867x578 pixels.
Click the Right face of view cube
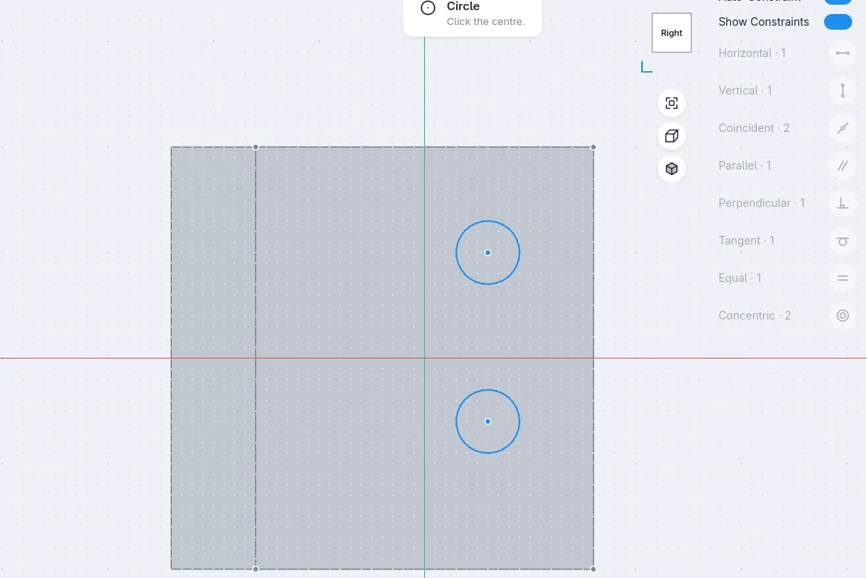click(x=671, y=33)
